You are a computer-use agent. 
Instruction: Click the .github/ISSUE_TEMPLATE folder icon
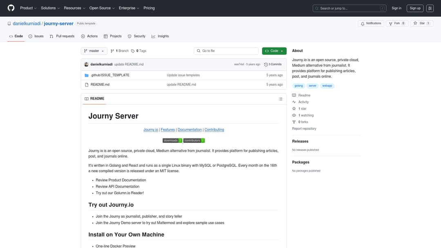tap(87, 75)
